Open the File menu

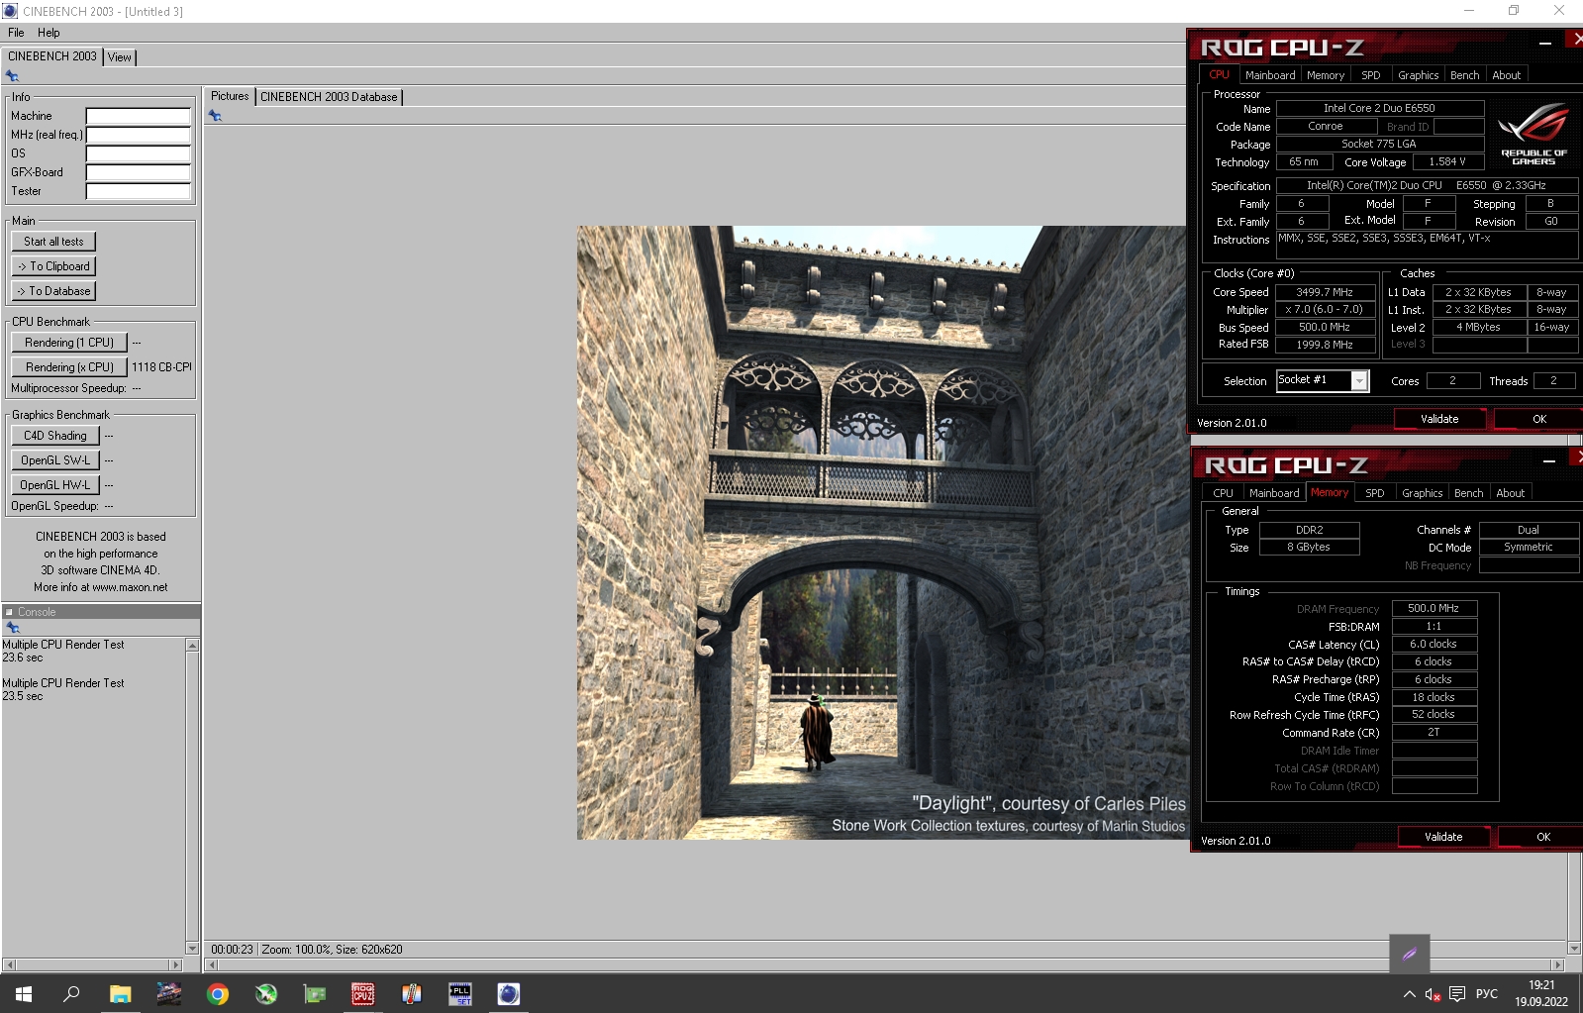click(16, 33)
